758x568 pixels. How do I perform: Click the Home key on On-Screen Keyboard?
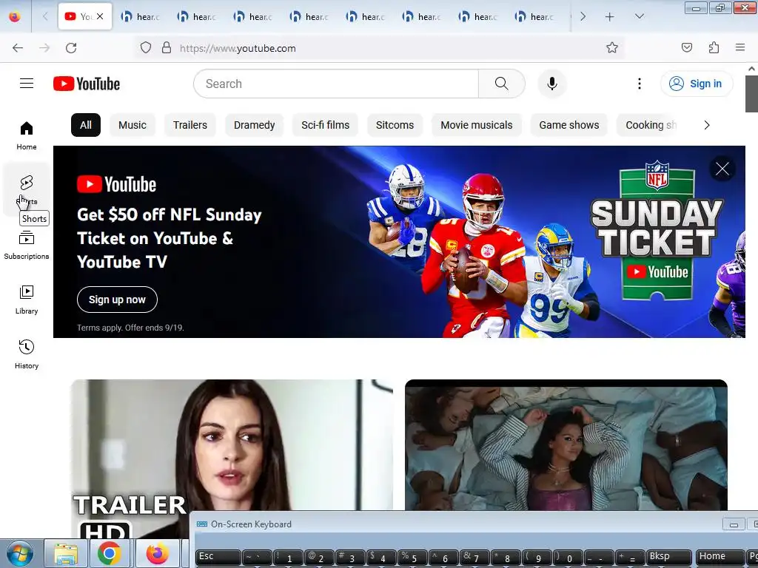tap(720, 558)
